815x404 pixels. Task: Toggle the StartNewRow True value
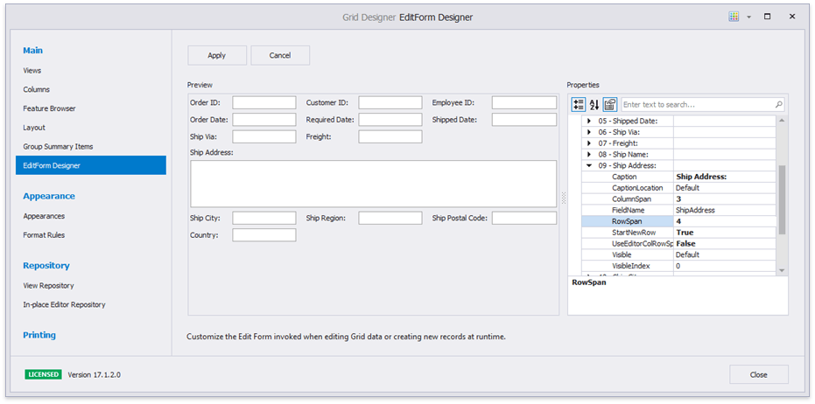(723, 233)
